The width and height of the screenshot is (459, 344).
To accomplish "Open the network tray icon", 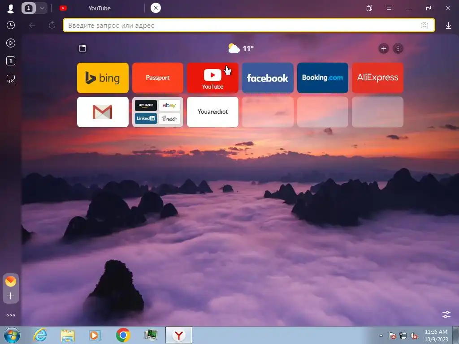I will click(403, 335).
